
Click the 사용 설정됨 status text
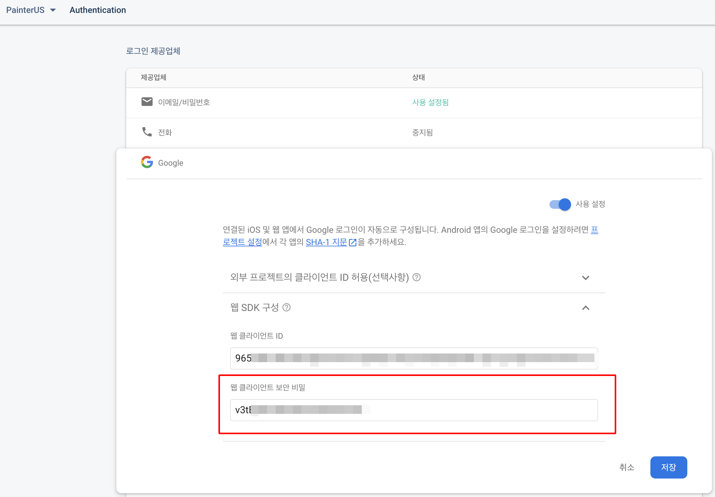[x=430, y=103]
